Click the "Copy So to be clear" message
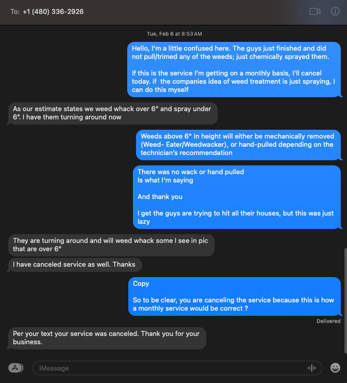Screen dimensions: 347x383 (x=234, y=296)
